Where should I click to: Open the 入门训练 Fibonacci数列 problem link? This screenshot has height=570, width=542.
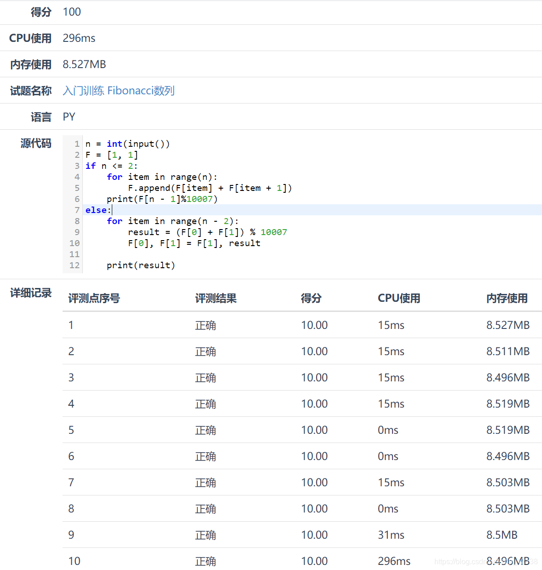pyautogui.click(x=119, y=91)
